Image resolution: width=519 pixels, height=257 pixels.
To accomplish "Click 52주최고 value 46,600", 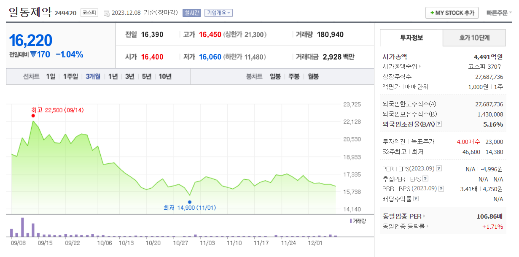I will [471, 152].
